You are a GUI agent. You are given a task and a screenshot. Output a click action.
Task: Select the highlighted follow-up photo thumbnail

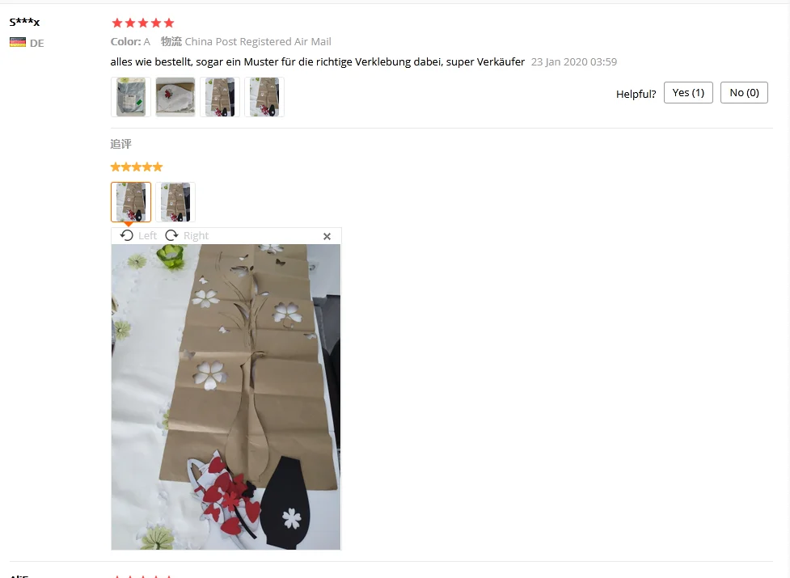click(x=131, y=202)
